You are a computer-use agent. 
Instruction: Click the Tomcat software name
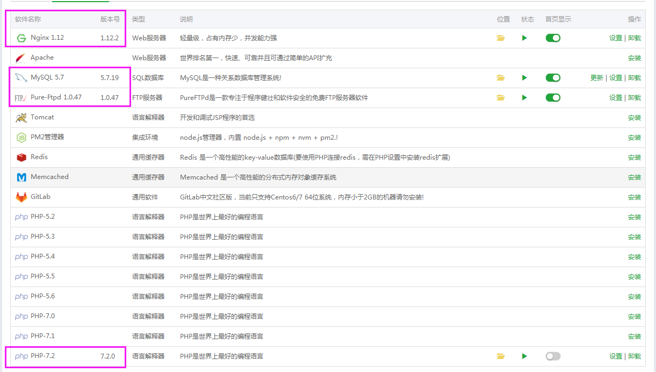click(42, 117)
